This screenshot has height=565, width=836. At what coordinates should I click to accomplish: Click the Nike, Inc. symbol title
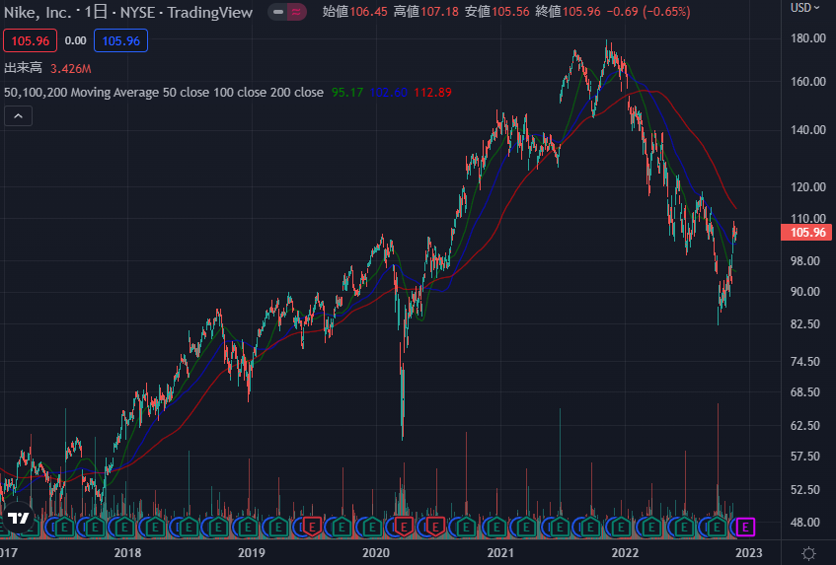tap(38, 12)
